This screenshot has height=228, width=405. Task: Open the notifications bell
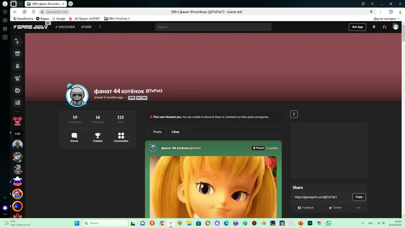374,27
